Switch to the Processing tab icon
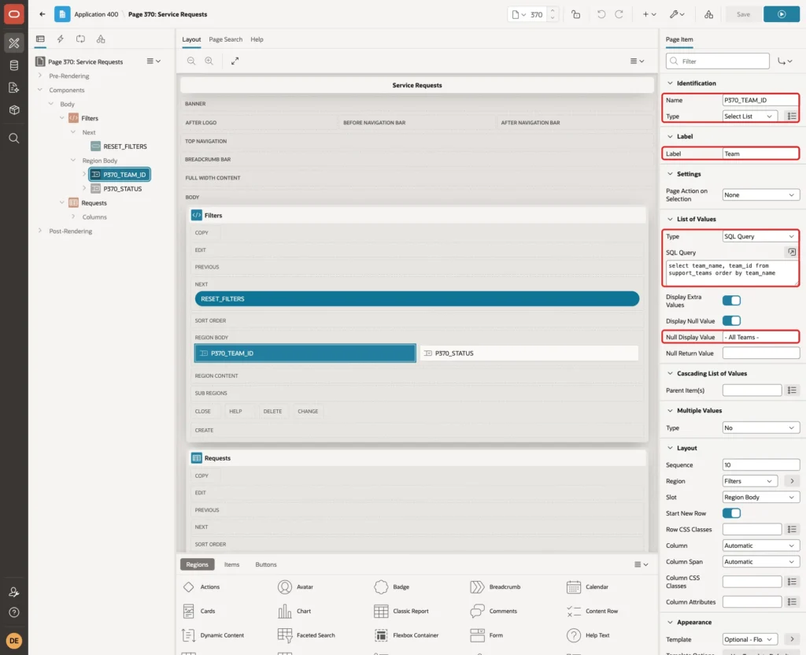The height and width of the screenshot is (655, 806). 81,39
